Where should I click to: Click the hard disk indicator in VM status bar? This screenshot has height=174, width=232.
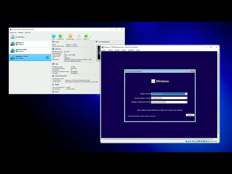pyautogui.click(x=186, y=141)
